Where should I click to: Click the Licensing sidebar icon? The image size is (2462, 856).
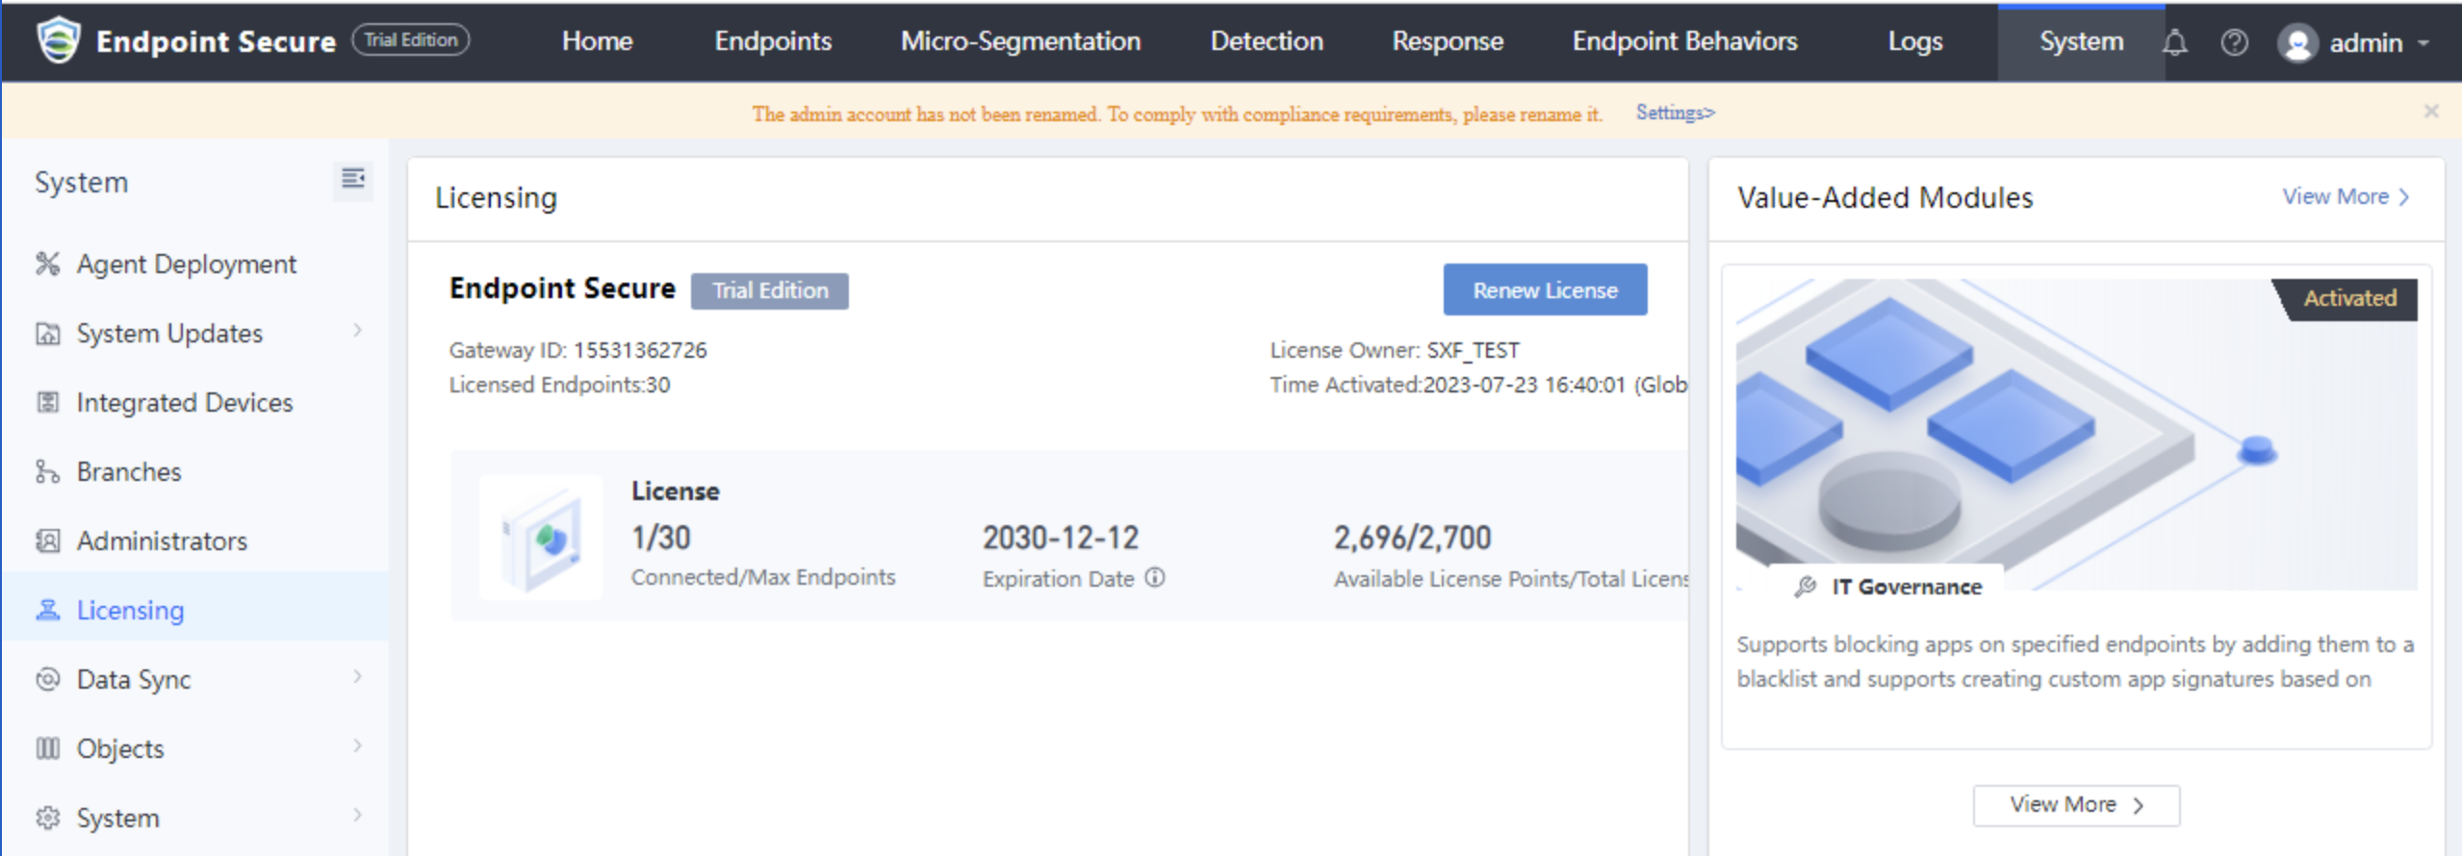click(x=48, y=610)
